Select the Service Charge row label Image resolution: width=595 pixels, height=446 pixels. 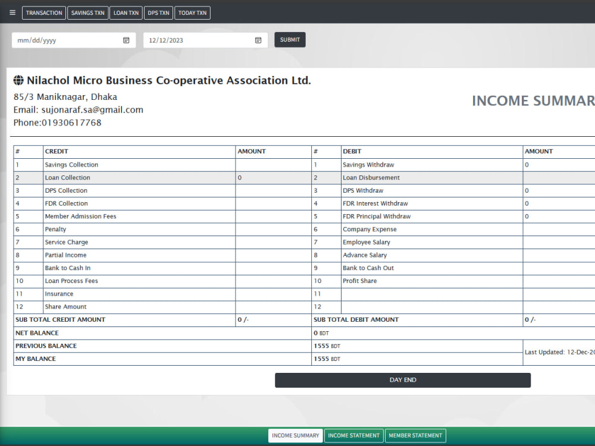[x=67, y=242]
